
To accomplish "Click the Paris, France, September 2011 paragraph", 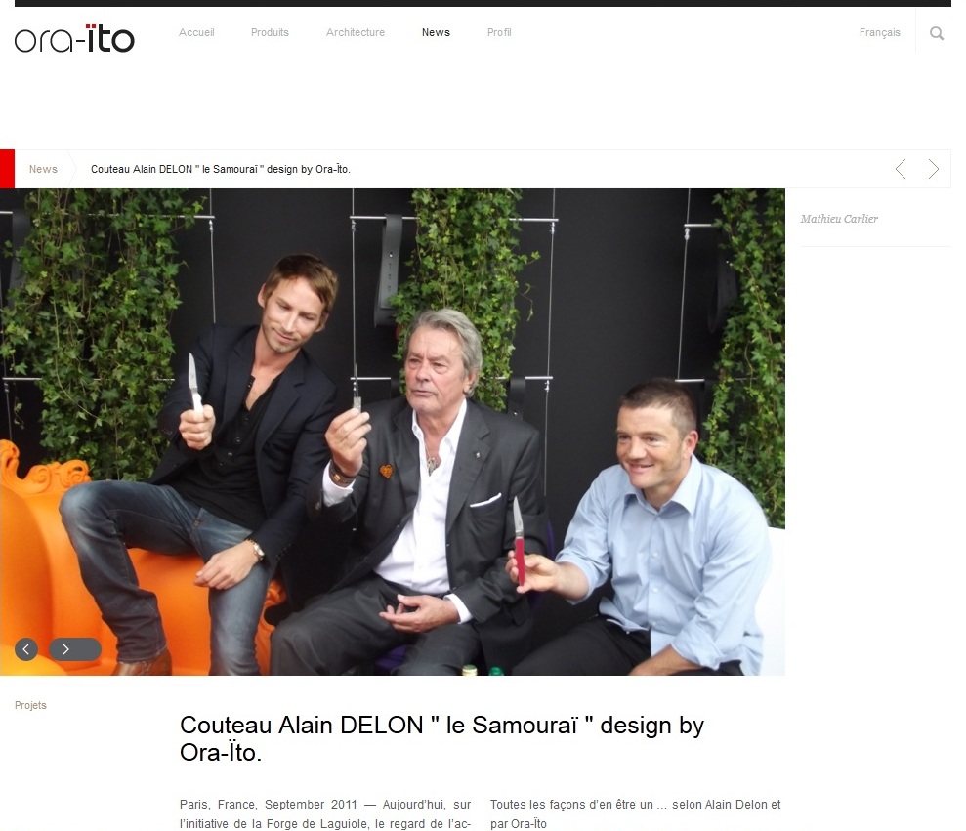I will (x=325, y=814).
